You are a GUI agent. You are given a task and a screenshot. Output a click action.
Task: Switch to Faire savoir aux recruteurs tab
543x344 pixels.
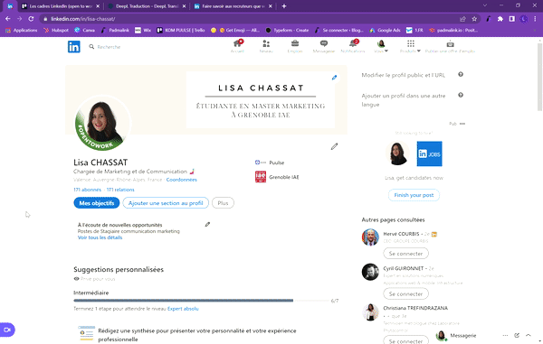point(233,6)
